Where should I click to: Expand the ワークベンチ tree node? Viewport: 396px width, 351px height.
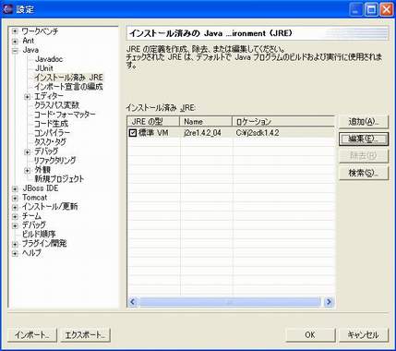point(15,31)
